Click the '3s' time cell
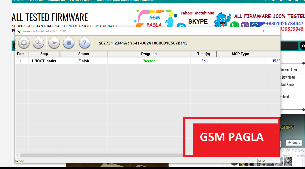Image resolution: width=305 pixels, height=169 pixels. (x=203, y=61)
